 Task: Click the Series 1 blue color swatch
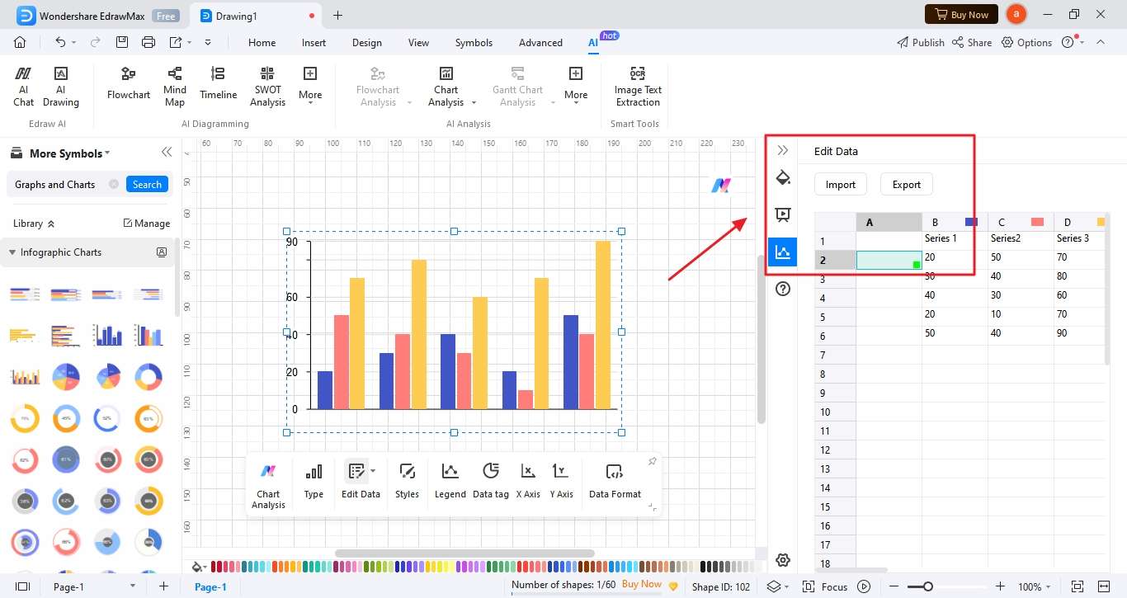971,222
